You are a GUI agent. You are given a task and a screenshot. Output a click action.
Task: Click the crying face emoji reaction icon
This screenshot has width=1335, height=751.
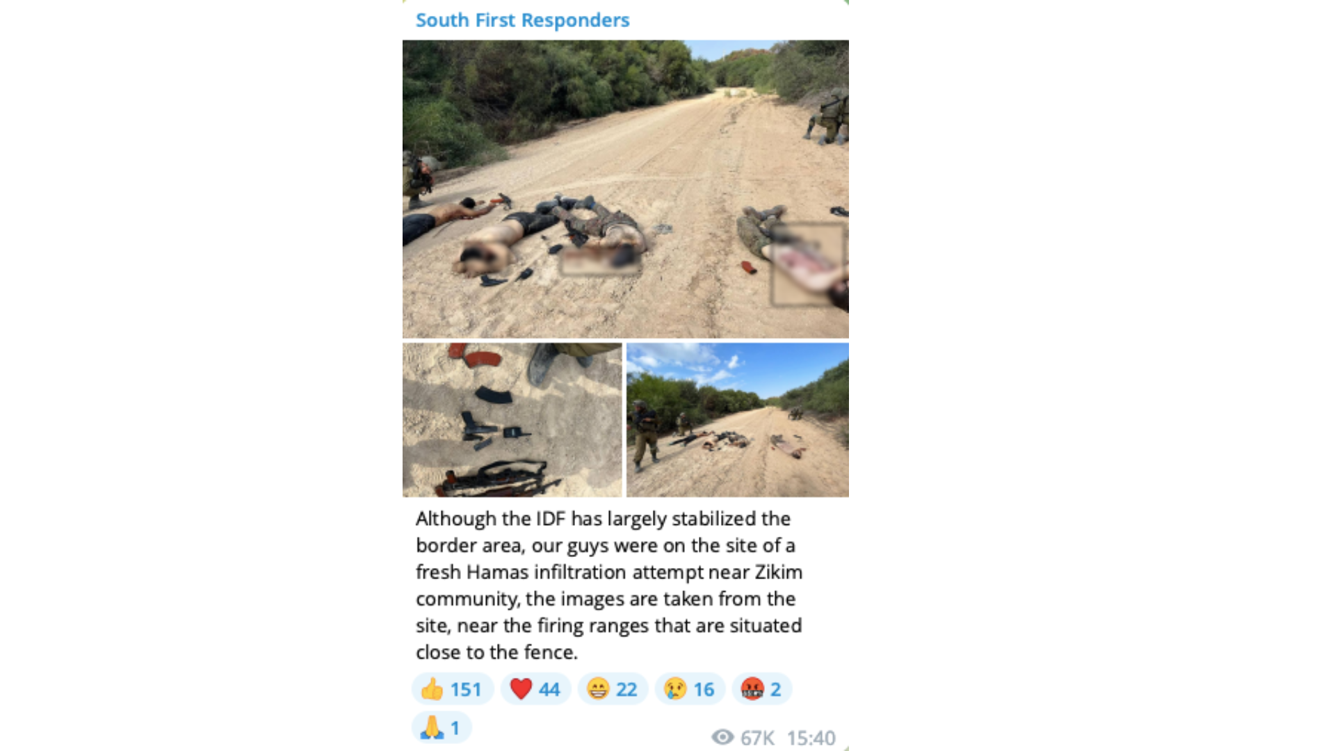coord(675,689)
